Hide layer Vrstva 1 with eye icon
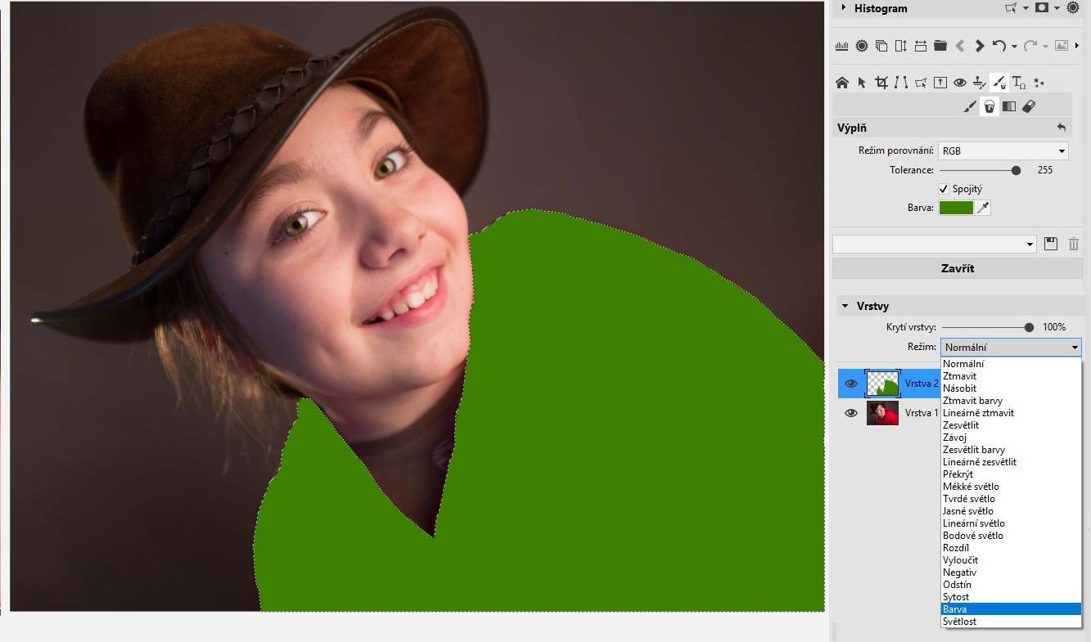This screenshot has height=642, width=1091. [x=850, y=413]
